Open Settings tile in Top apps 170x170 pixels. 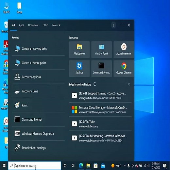pyautogui.click(x=79, y=69)
